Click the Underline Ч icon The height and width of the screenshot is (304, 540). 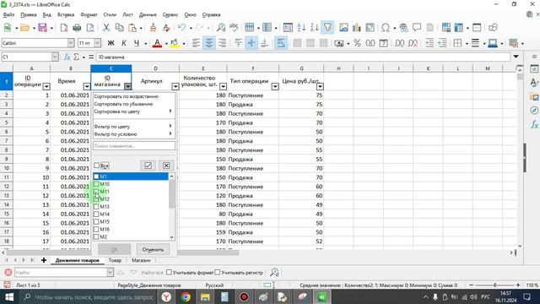click(x=137, y=43)
